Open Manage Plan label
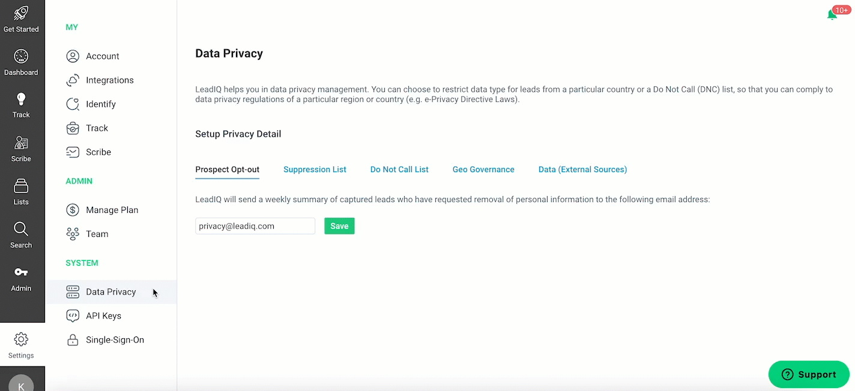The width and height of the screenshot is (855, 391). pyautogui.click(x=112, y=210)
